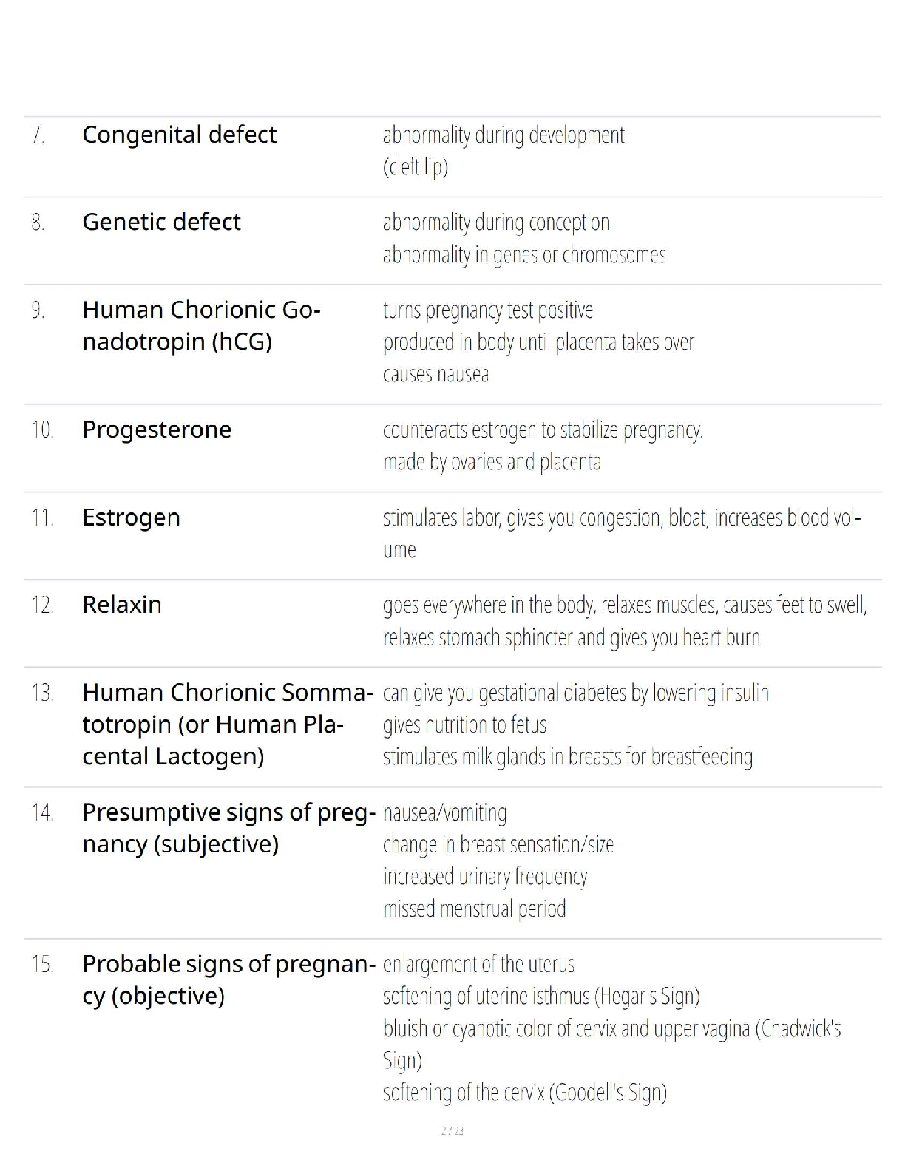
Task: Click "Probable signs of pregnancy (objective)" heading
Action: (228, 980)
